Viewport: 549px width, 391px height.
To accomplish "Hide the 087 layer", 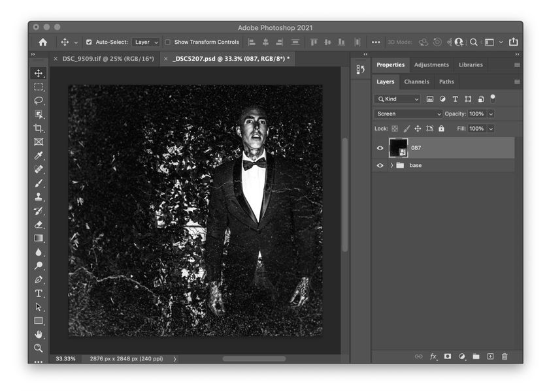I will [380, 148].
